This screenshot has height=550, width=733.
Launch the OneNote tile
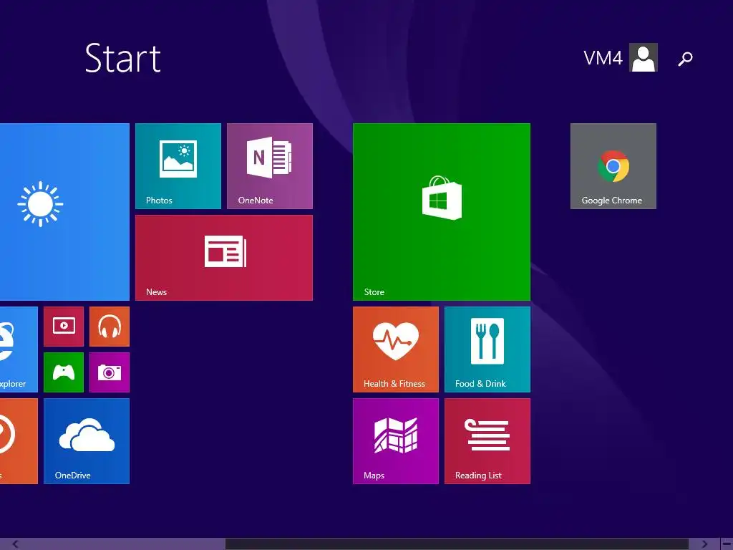(x=270, y=166)
